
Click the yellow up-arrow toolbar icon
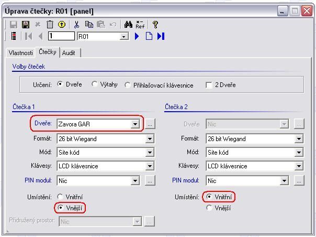pos(61,25)
